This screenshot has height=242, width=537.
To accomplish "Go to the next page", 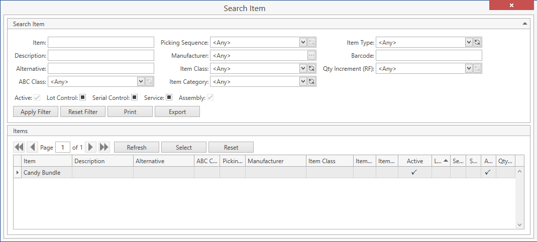I will coord(90,147).
